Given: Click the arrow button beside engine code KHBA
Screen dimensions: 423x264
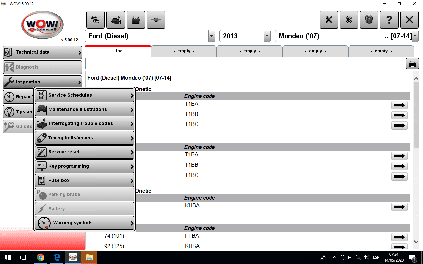Looking at the screenshot, I should click(x=399, y=207).
